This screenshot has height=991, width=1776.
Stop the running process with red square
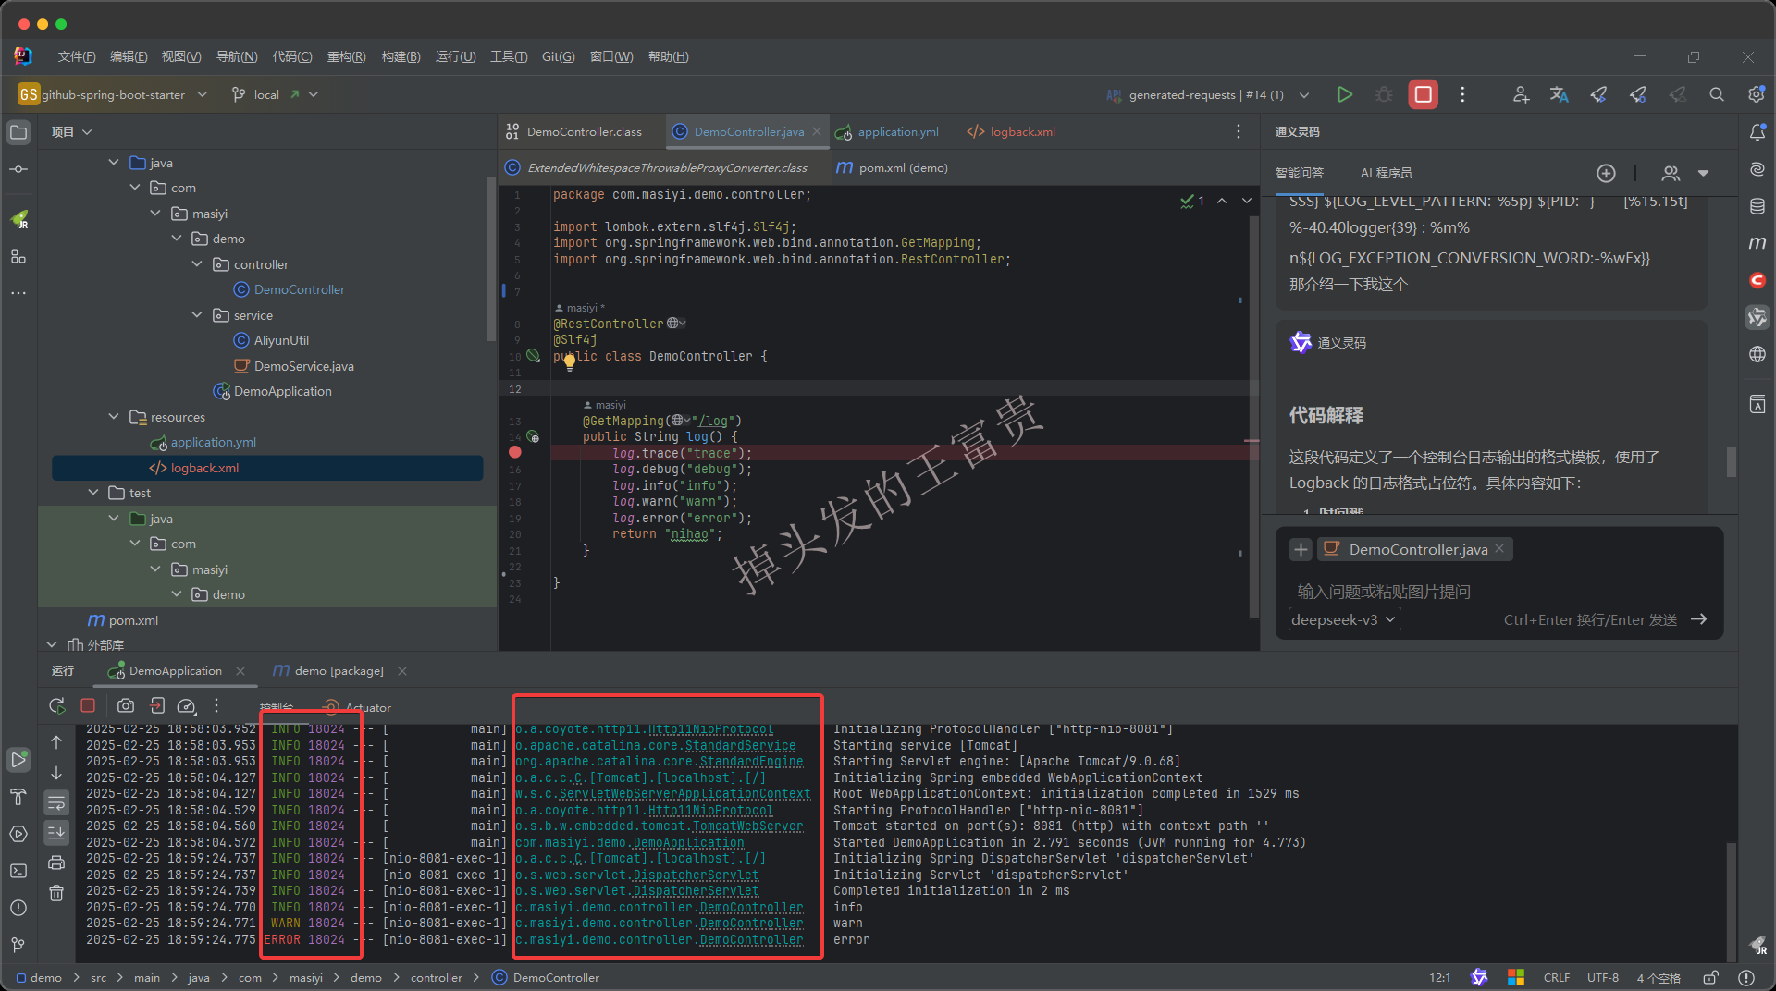1423,94
